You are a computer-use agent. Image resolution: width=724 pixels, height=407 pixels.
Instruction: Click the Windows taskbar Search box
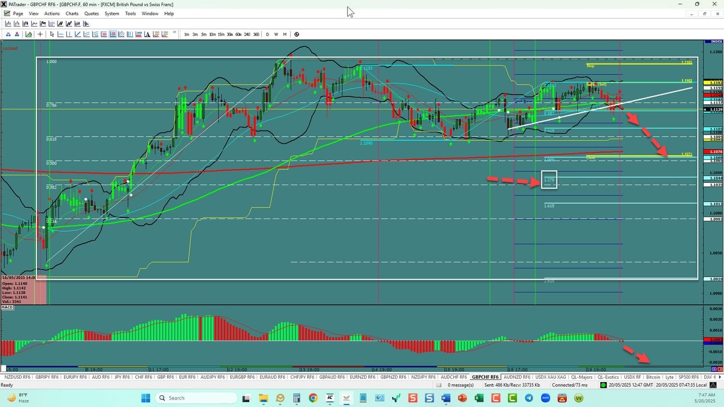195,398
